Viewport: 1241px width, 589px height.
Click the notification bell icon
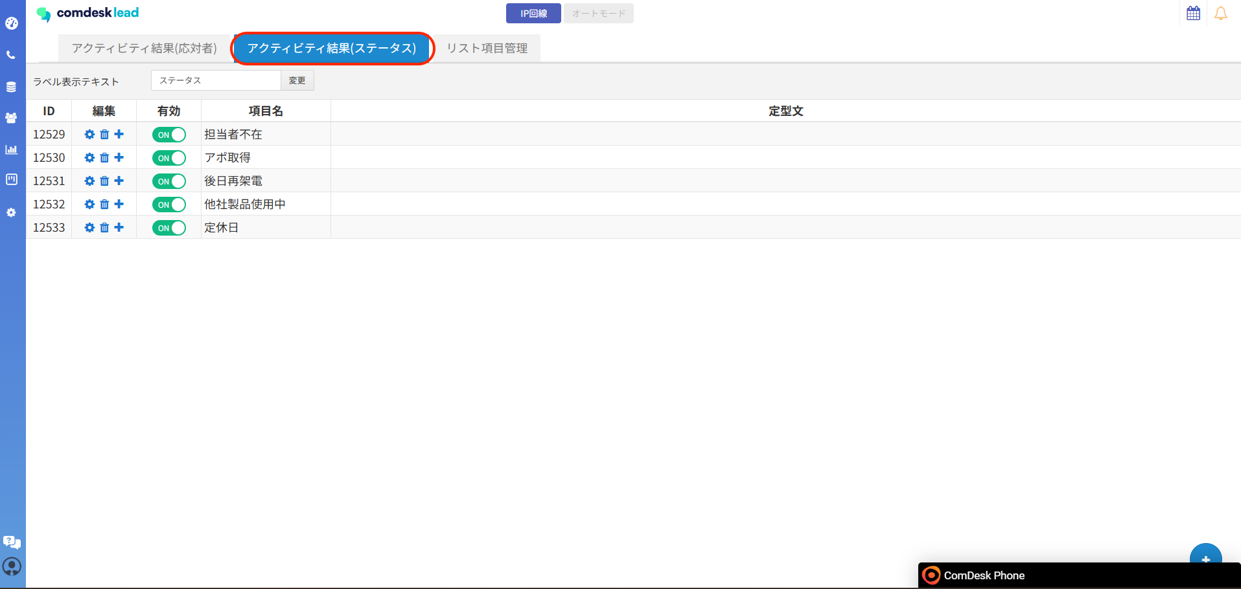1220,14
